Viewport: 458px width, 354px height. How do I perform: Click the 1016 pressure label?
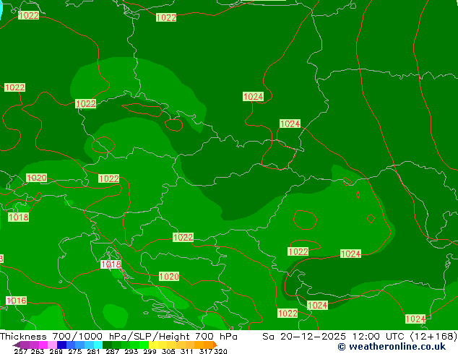click(17, 301)
